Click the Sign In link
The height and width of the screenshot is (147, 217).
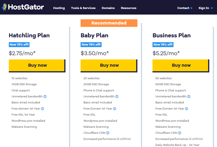(206, 8)
